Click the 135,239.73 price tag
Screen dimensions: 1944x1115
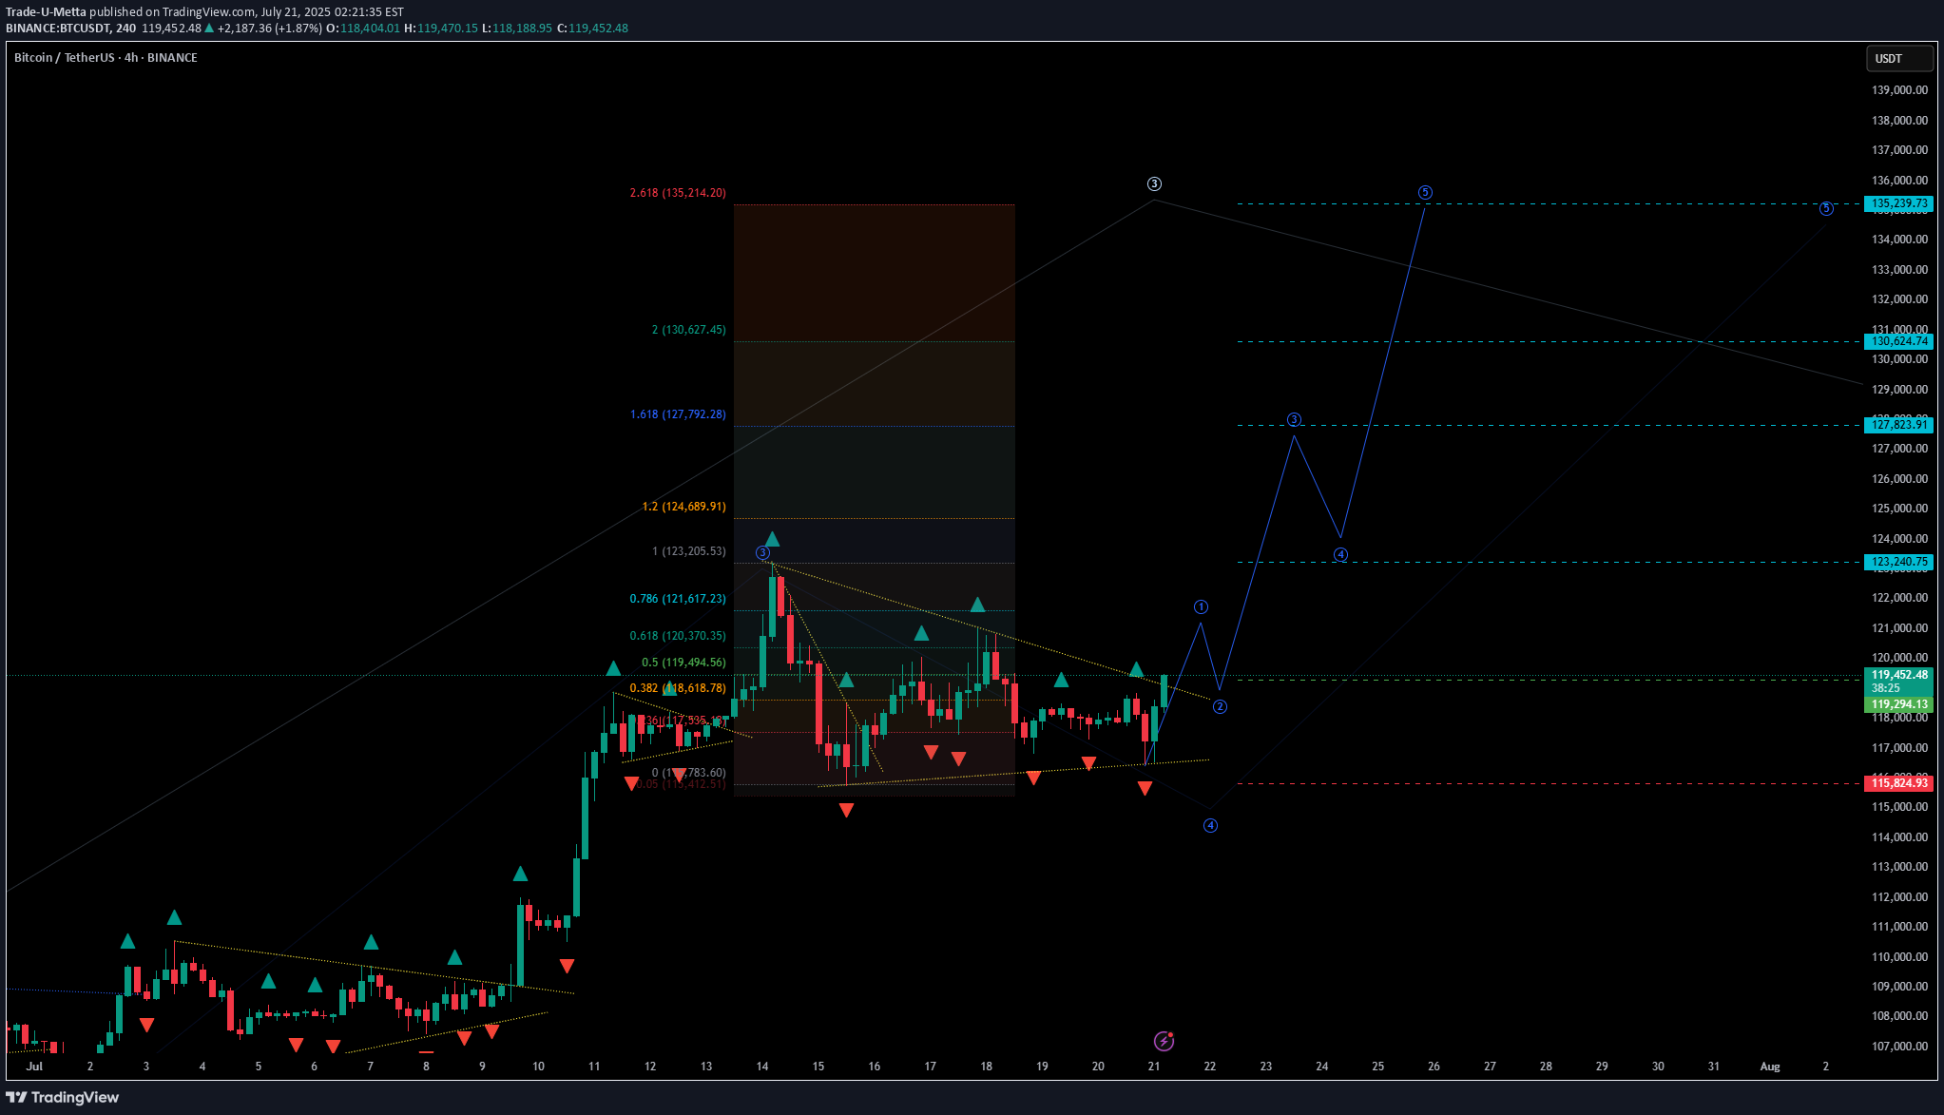(x=1899, y=203)
